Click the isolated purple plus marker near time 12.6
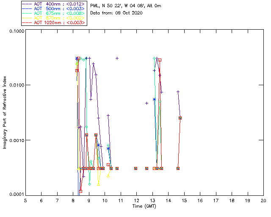The width and height of the screenshot is (271, 217). (147, 103)
